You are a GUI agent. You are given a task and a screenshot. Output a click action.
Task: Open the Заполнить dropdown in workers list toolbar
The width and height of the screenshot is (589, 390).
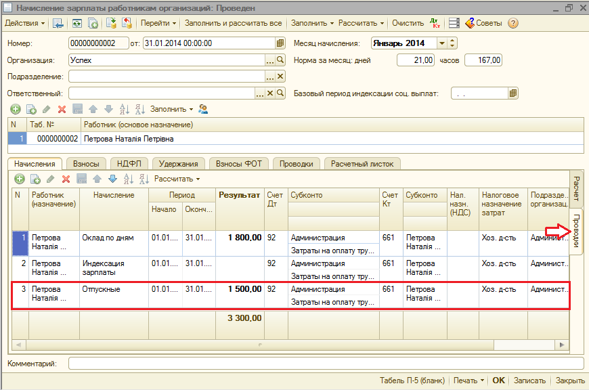click(x=172, y=109)
